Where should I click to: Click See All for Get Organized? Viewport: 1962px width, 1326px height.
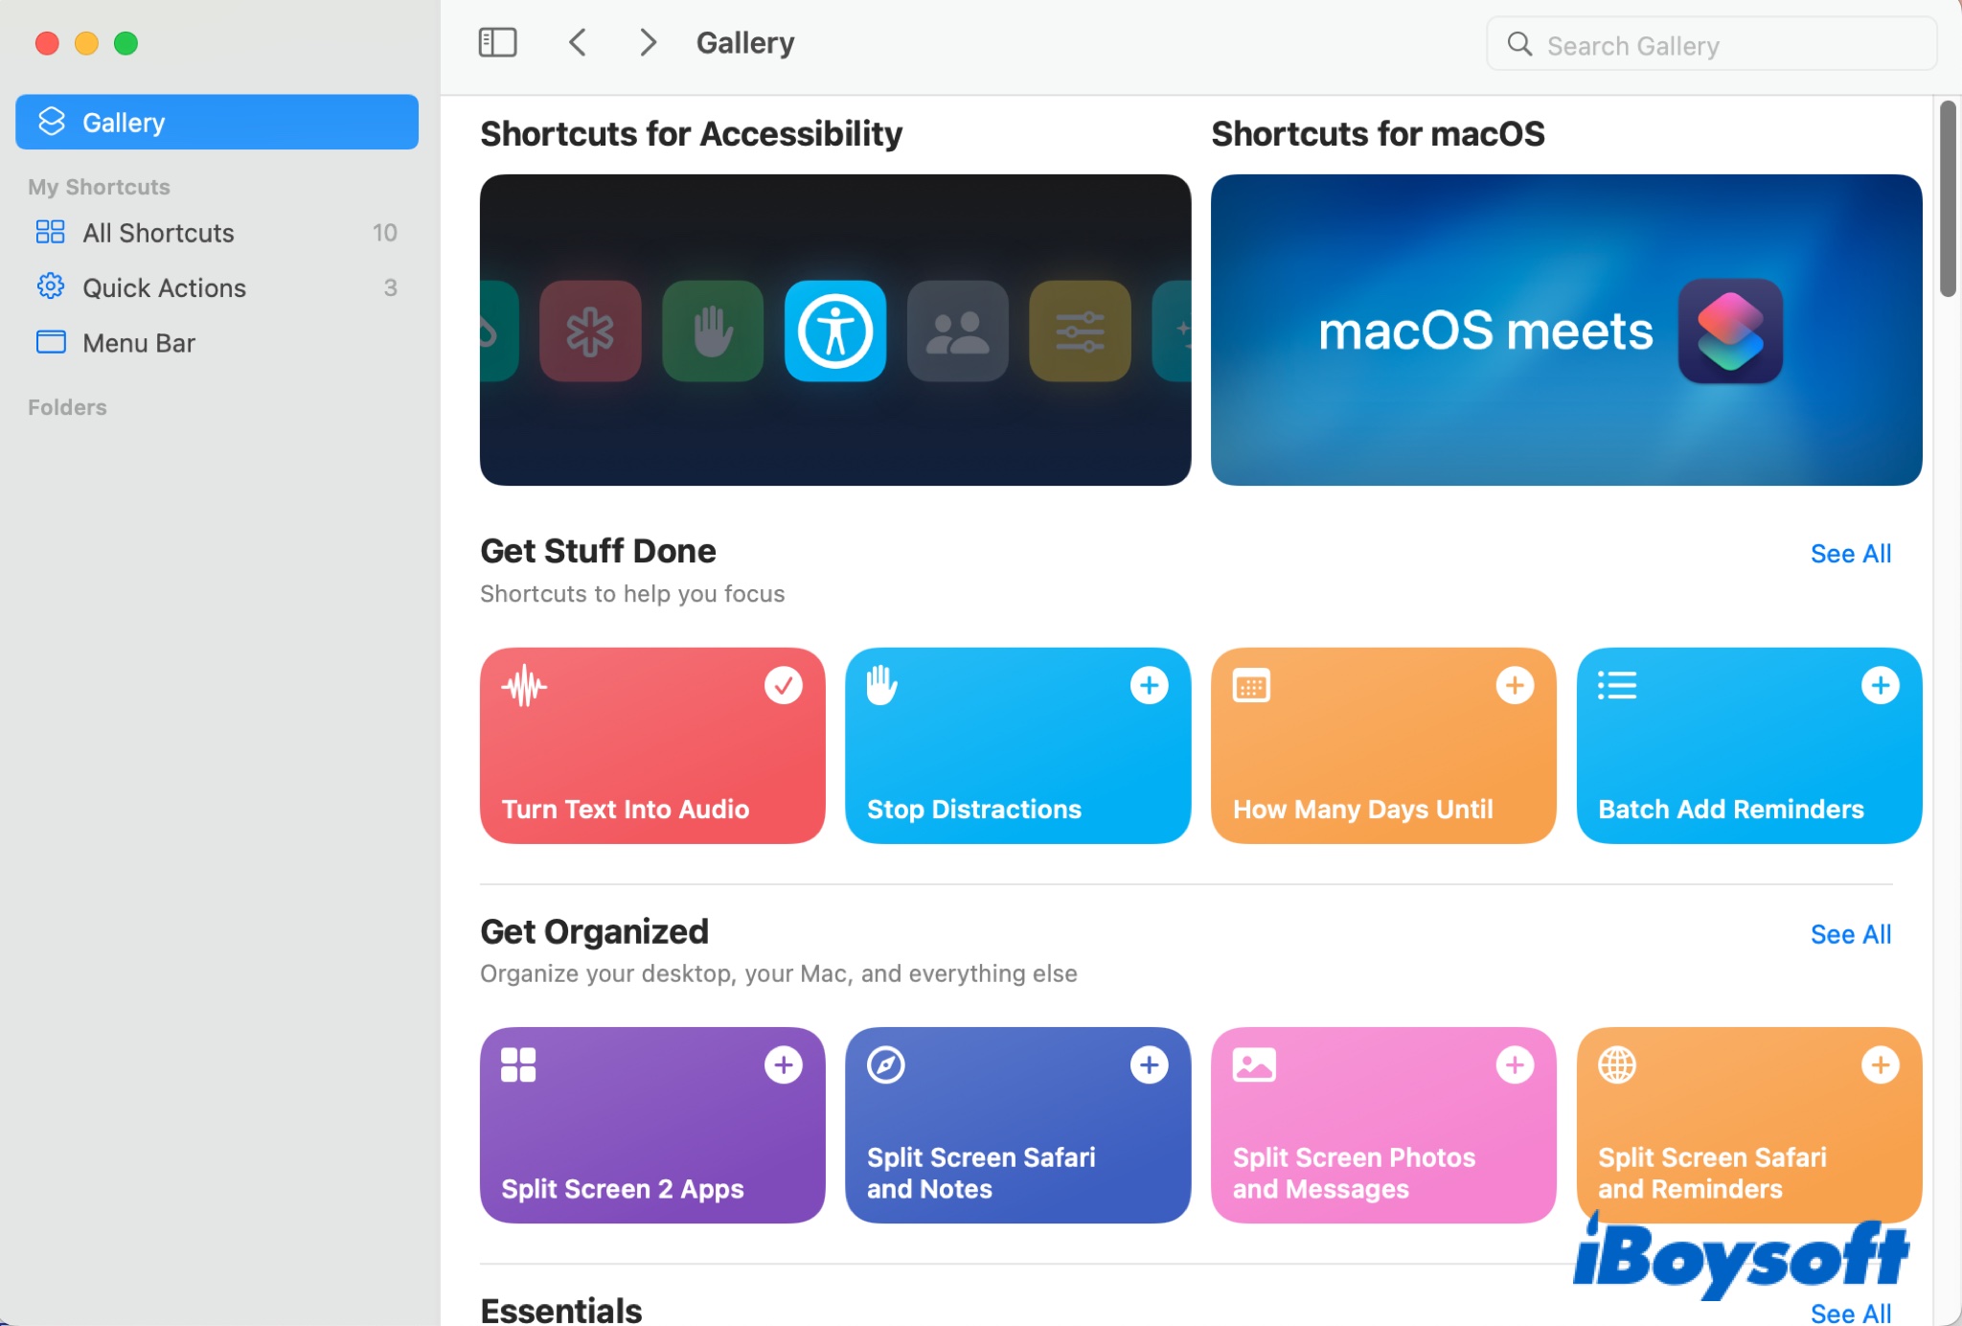1851,934
